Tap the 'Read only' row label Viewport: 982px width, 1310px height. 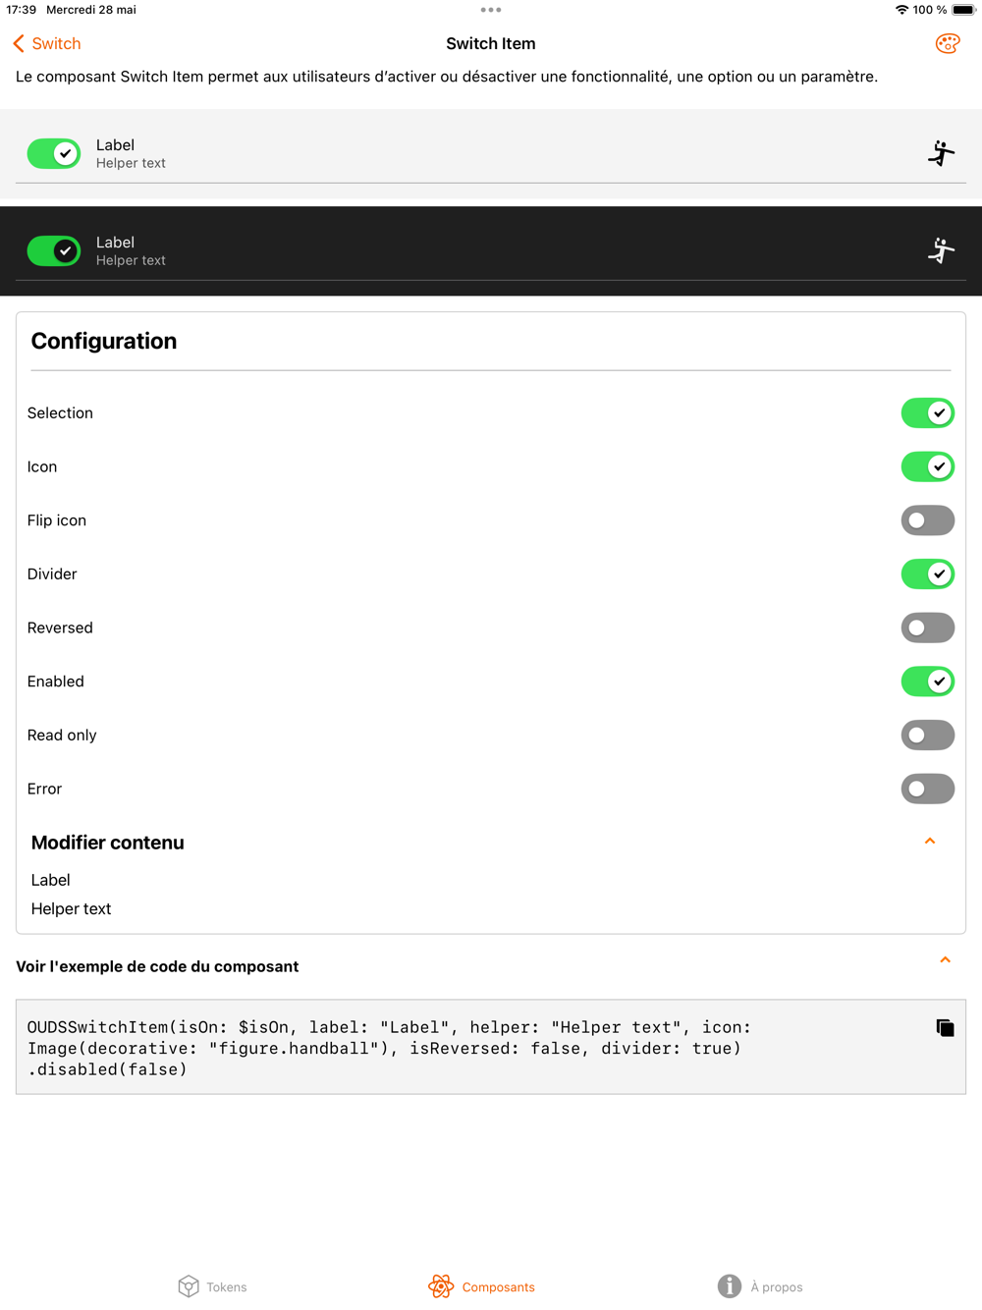(62, 735)
